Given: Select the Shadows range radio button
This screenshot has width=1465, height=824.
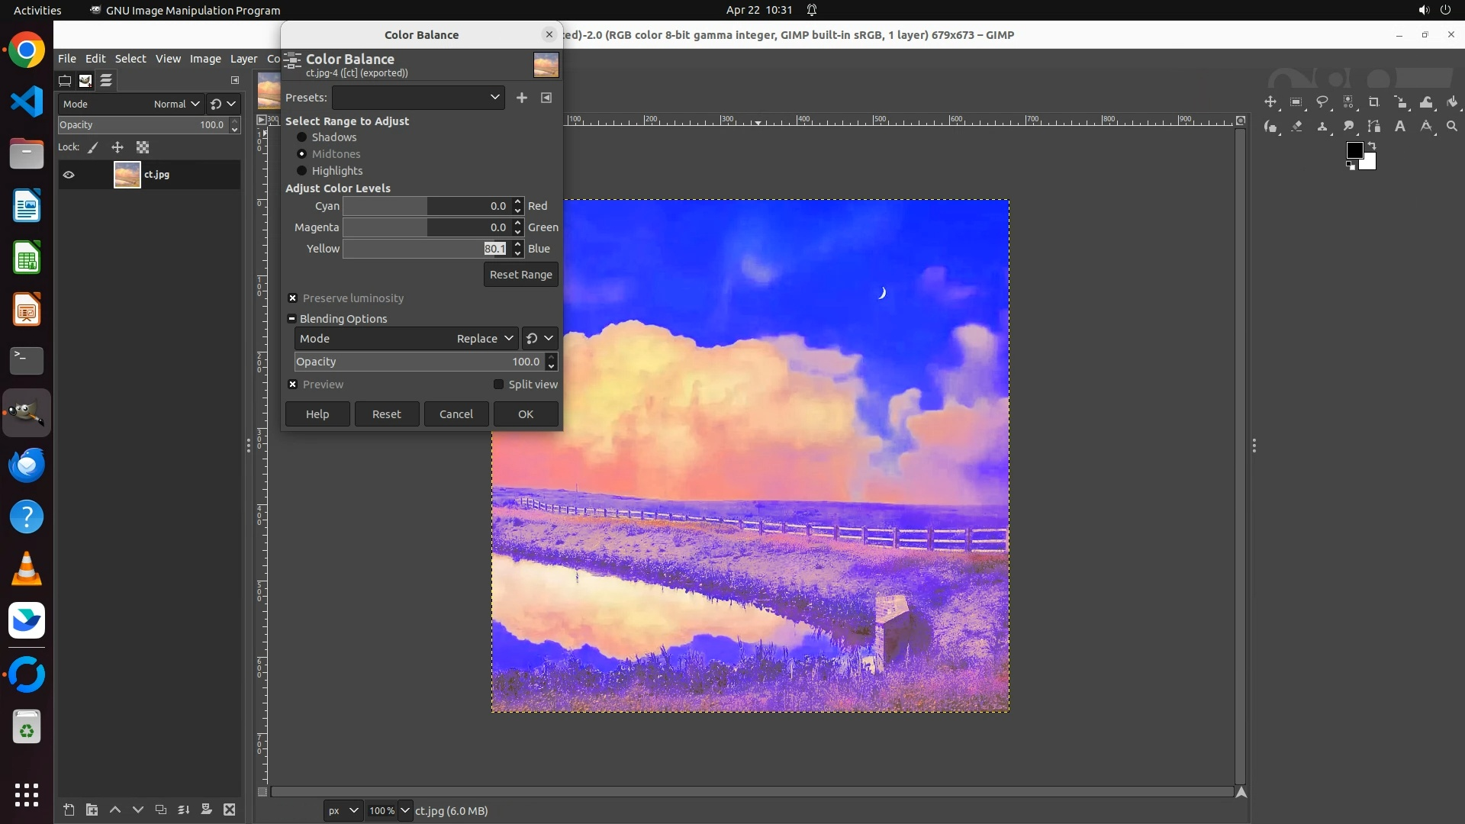Looking at the screenshot, I should tap(302, 137).
